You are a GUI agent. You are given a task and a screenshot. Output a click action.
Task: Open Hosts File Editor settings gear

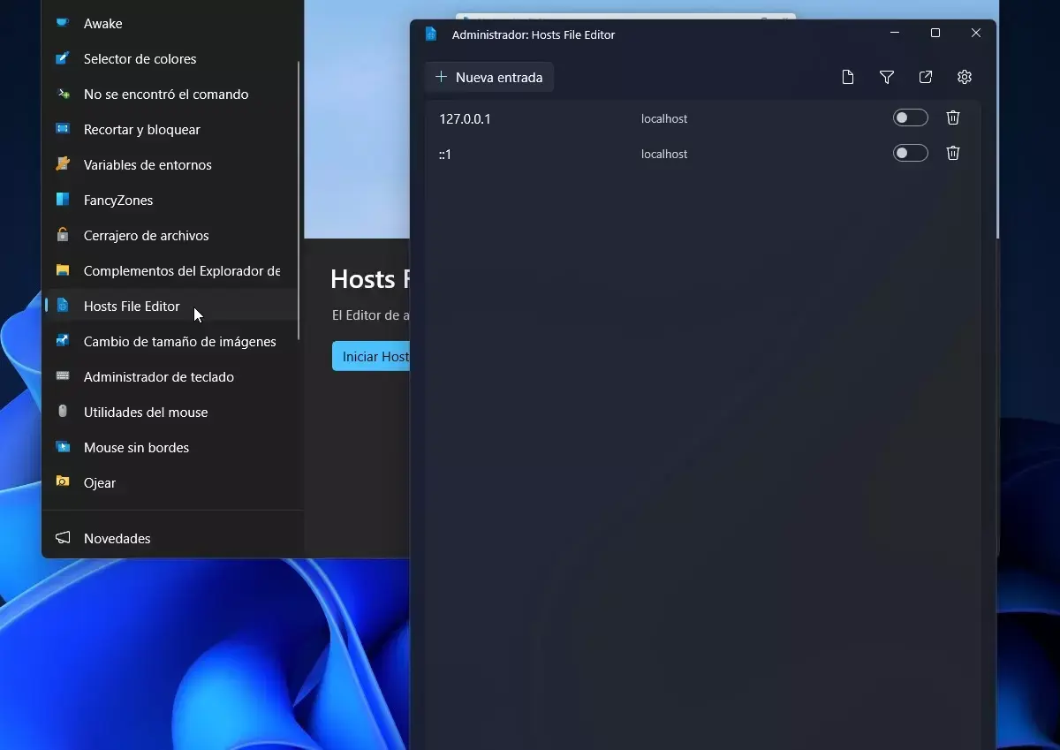(x=965, y=78)
